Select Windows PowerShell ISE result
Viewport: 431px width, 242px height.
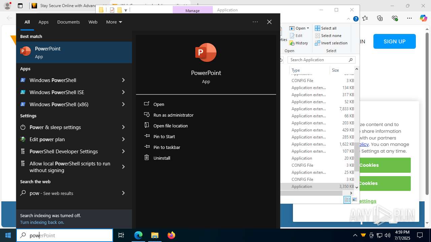[x=68, y=92]
